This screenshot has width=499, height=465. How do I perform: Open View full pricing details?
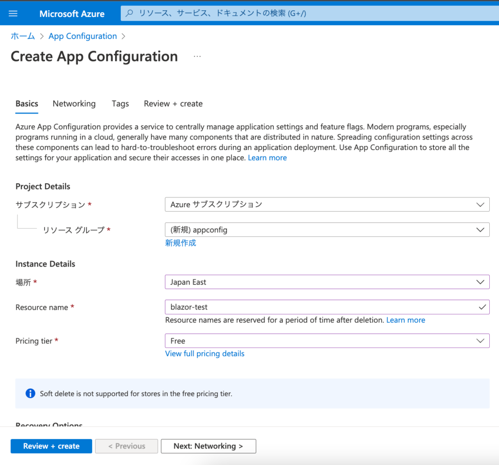(x=205, y=353)
